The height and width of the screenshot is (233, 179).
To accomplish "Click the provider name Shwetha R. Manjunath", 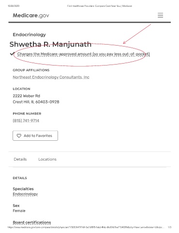I will [50, 44].
